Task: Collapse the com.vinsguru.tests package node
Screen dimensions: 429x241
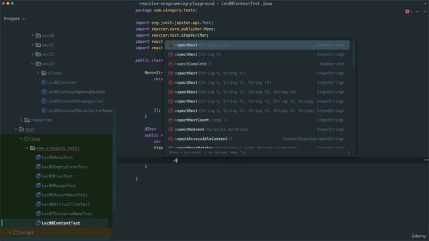Action: click(27, 148)
